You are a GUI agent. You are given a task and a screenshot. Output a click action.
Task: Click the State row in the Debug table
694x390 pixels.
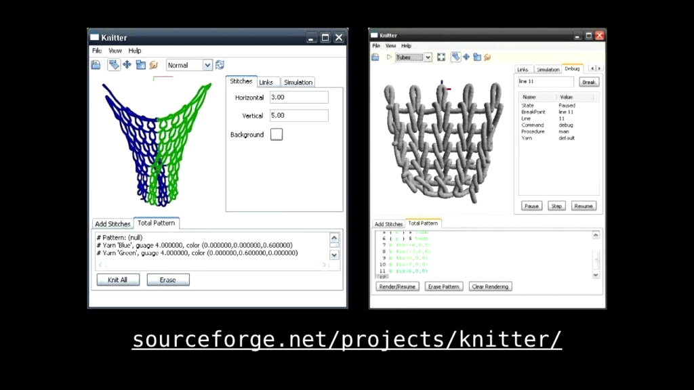(559, 106)
